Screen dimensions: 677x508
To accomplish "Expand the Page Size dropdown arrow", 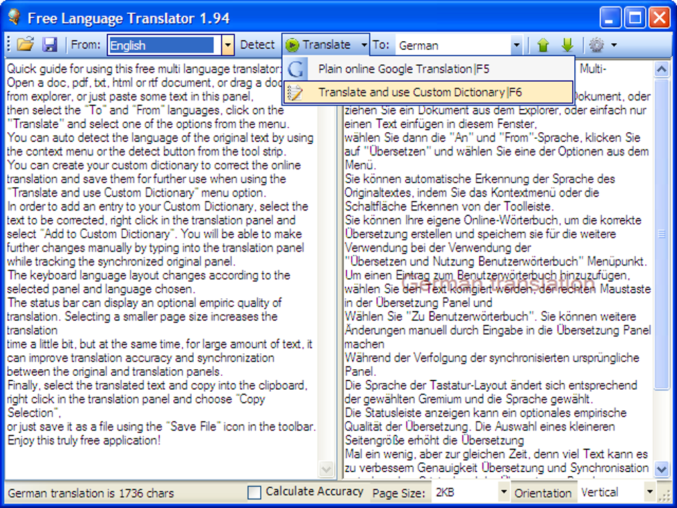I will [x=503, y=492].
